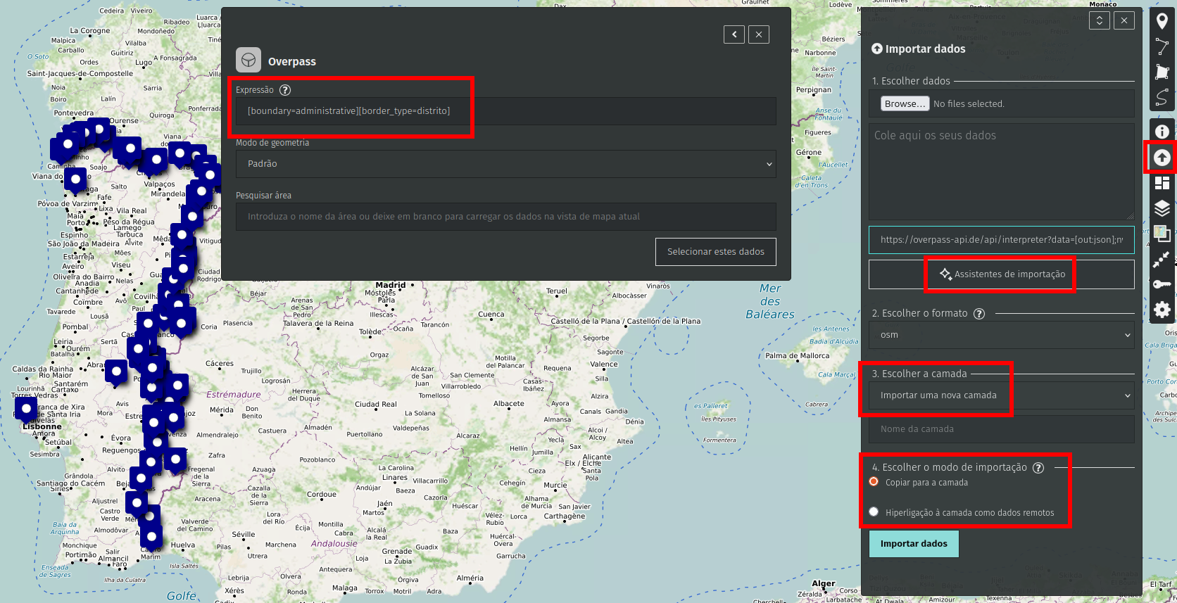Open the Importar uma nova camada dropdown
The image size is (1177, 603).
tap(1001, 395)
